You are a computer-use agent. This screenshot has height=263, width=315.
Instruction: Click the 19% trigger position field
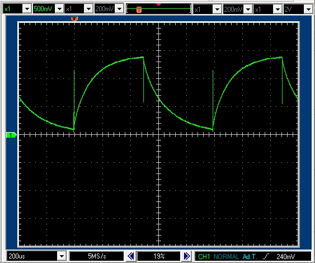[x=159, y=256]
